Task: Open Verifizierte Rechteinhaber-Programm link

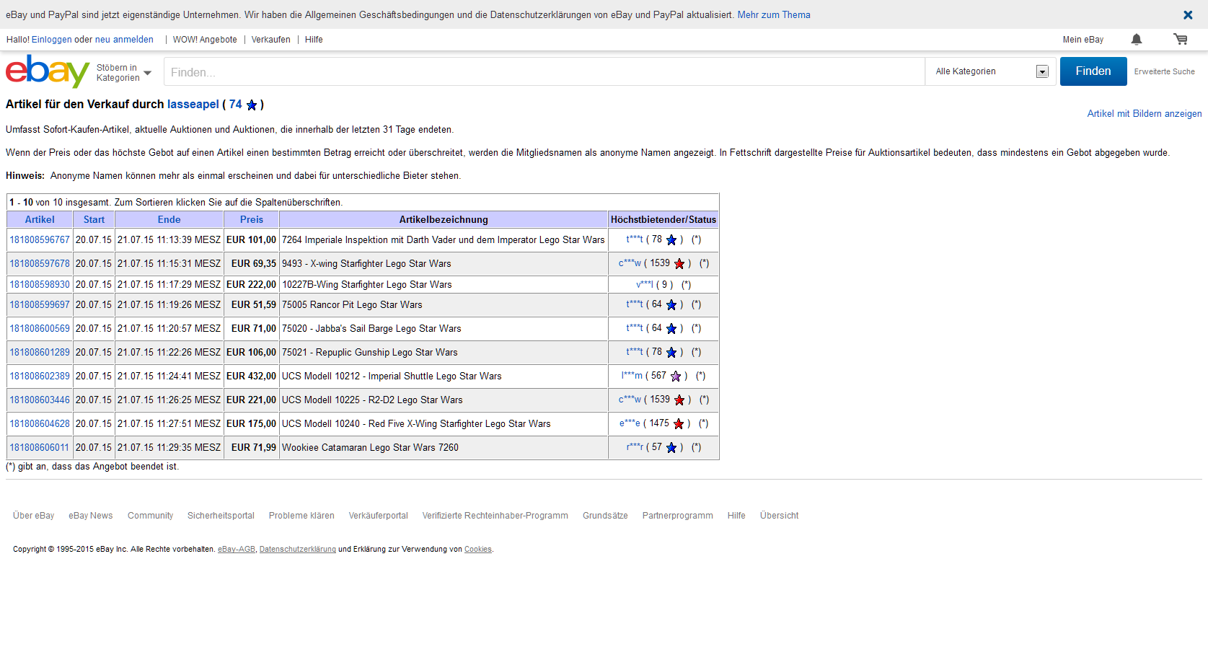Action: click(495, 516)
